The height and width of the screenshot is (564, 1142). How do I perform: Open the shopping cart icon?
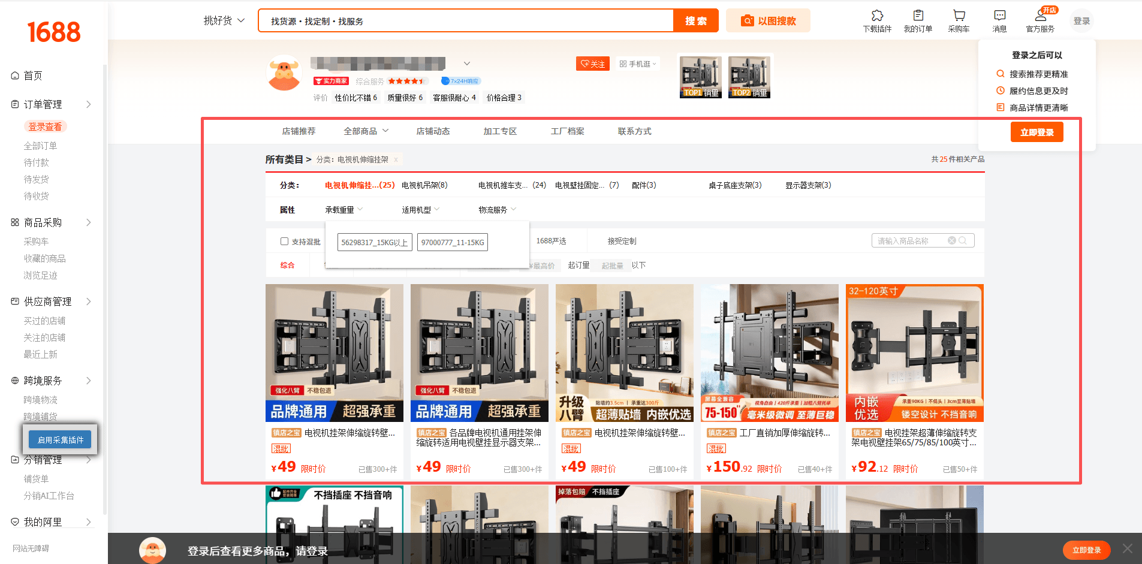pos(959,16)
